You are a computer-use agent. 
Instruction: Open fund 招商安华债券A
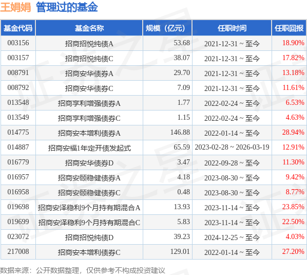coord(89,74)
